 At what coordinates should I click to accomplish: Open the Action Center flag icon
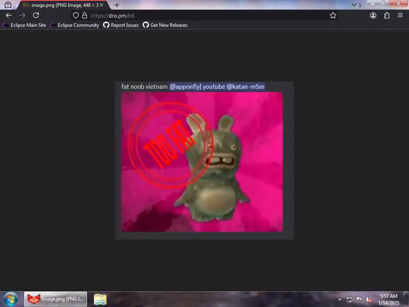point(359,299)
